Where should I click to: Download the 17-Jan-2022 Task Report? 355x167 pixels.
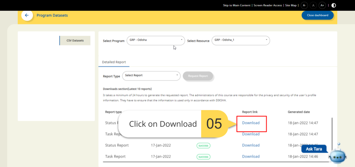click(251, 157)
